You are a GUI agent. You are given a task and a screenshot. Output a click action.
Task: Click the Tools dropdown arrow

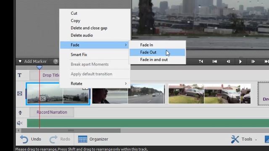256,140
